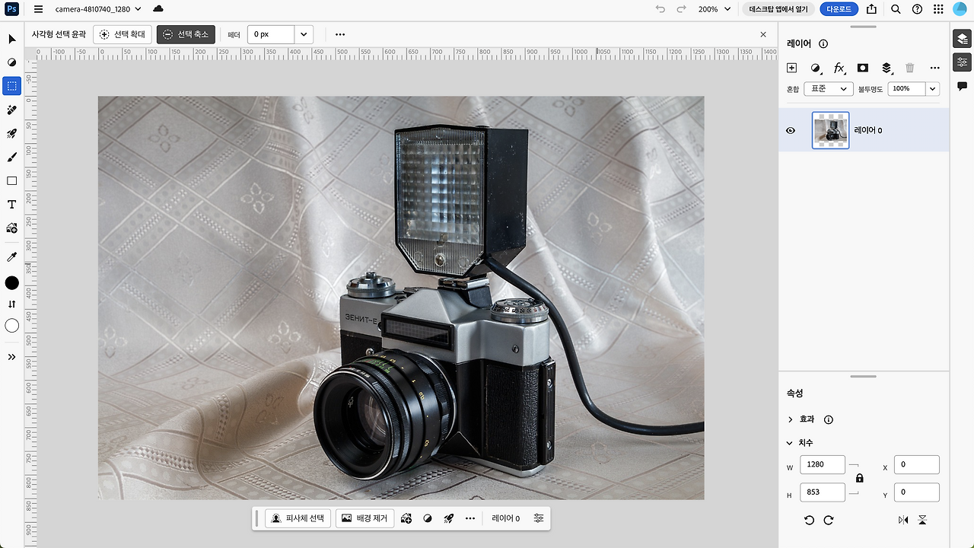Select the adjustment half-circle tool in toolbar

[x=11, y=62]
